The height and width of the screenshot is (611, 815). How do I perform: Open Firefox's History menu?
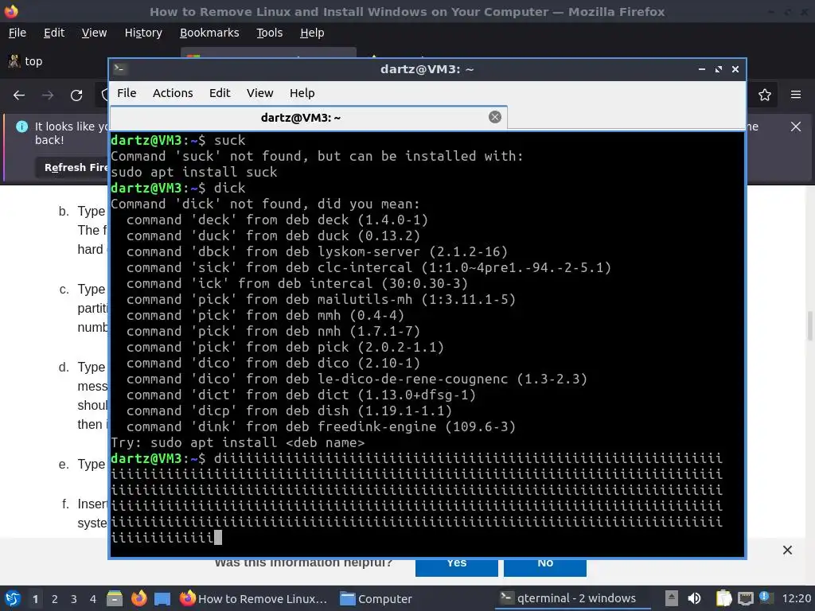143,33
